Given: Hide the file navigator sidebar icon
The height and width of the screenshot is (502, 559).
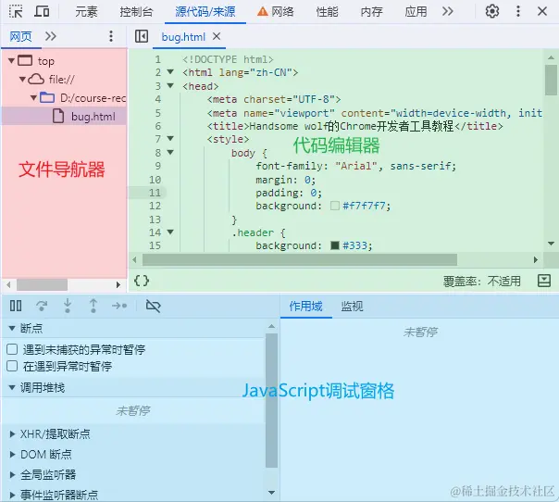Looking at the screenshot, I should (142, 36).
